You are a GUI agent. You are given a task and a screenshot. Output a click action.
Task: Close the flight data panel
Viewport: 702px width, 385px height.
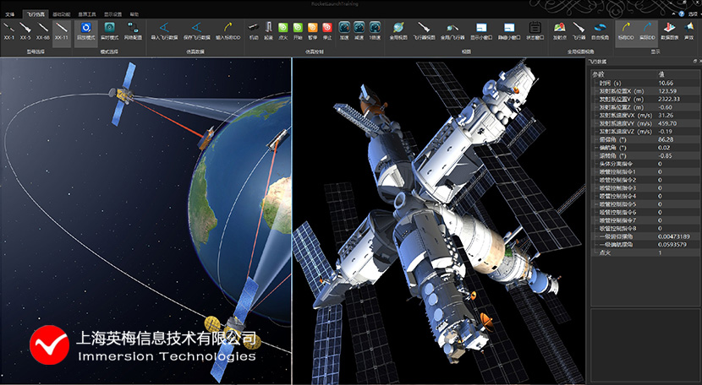699,62
